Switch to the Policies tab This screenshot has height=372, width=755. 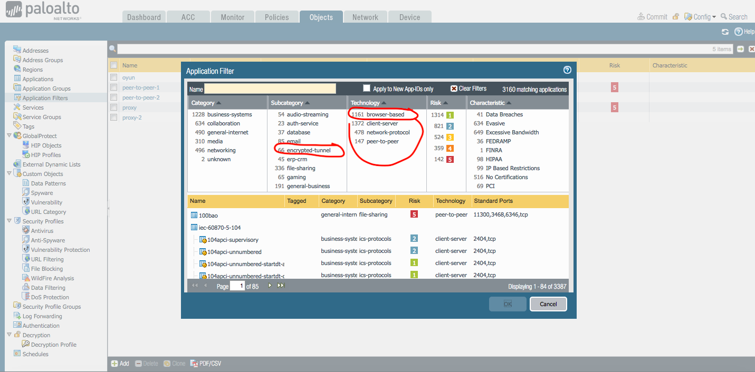tap(276, 17)
